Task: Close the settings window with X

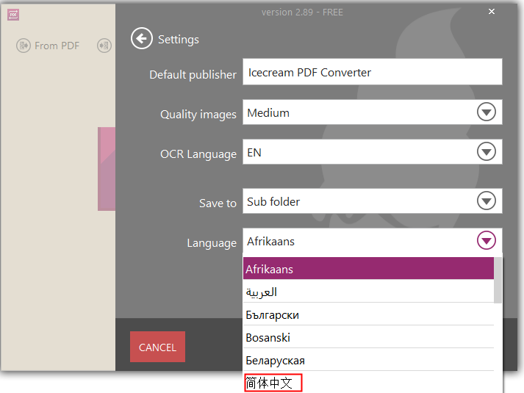Action: tap(491, 11)
